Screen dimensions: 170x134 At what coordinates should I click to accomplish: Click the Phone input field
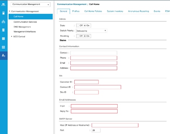94,58
